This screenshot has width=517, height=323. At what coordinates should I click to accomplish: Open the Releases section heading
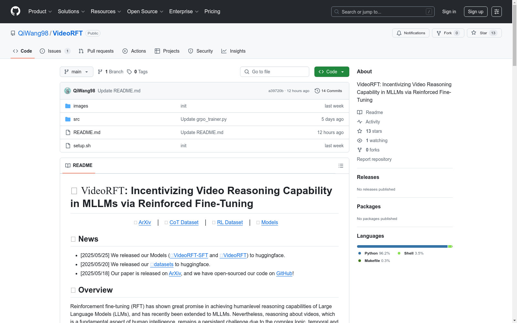368,177
